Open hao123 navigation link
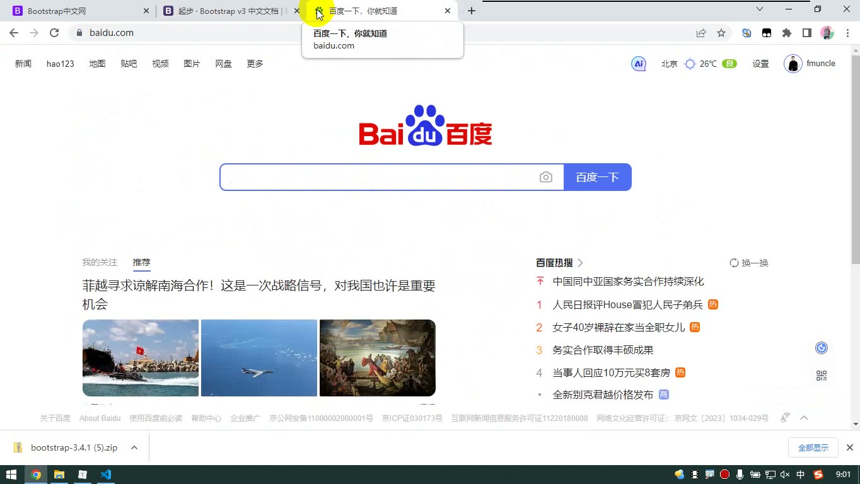This screenshot has width=860, height=484. point(61,64)
